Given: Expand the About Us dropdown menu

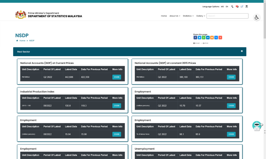Looking at the screenshot, I should pyautogui.click(x=175, y=16).
